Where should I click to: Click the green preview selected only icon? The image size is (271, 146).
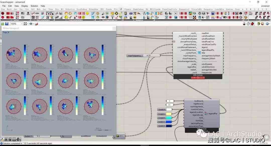[258, 24]
